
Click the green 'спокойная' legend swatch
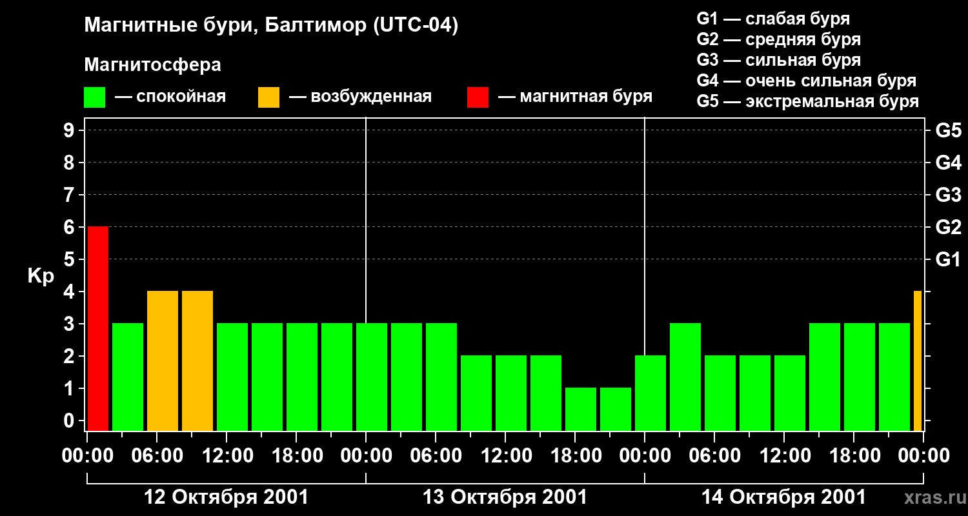[95, 97]
